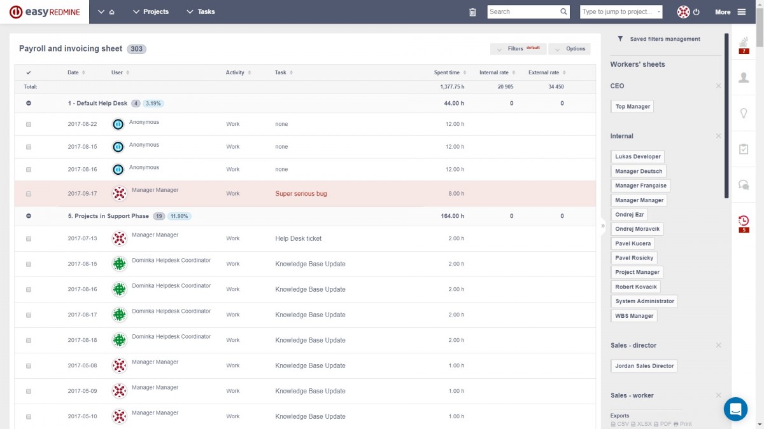Open the checklist clipboard sidebar icon
This screenshot has width=764, height=429.
click(743, 149)
